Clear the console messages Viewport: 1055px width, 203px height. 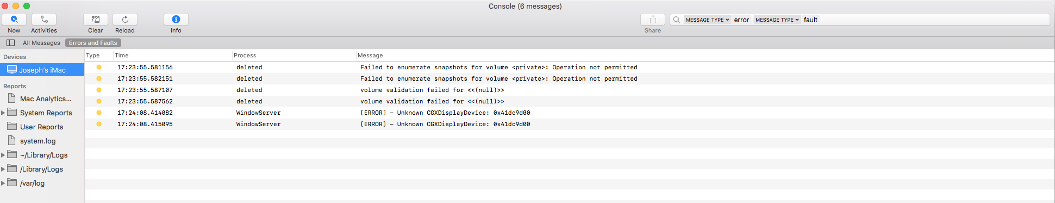tap(96, 19)
